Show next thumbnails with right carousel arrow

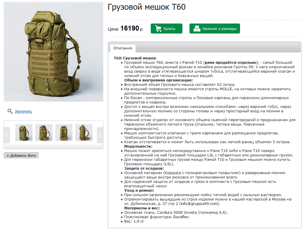(100, 135)
